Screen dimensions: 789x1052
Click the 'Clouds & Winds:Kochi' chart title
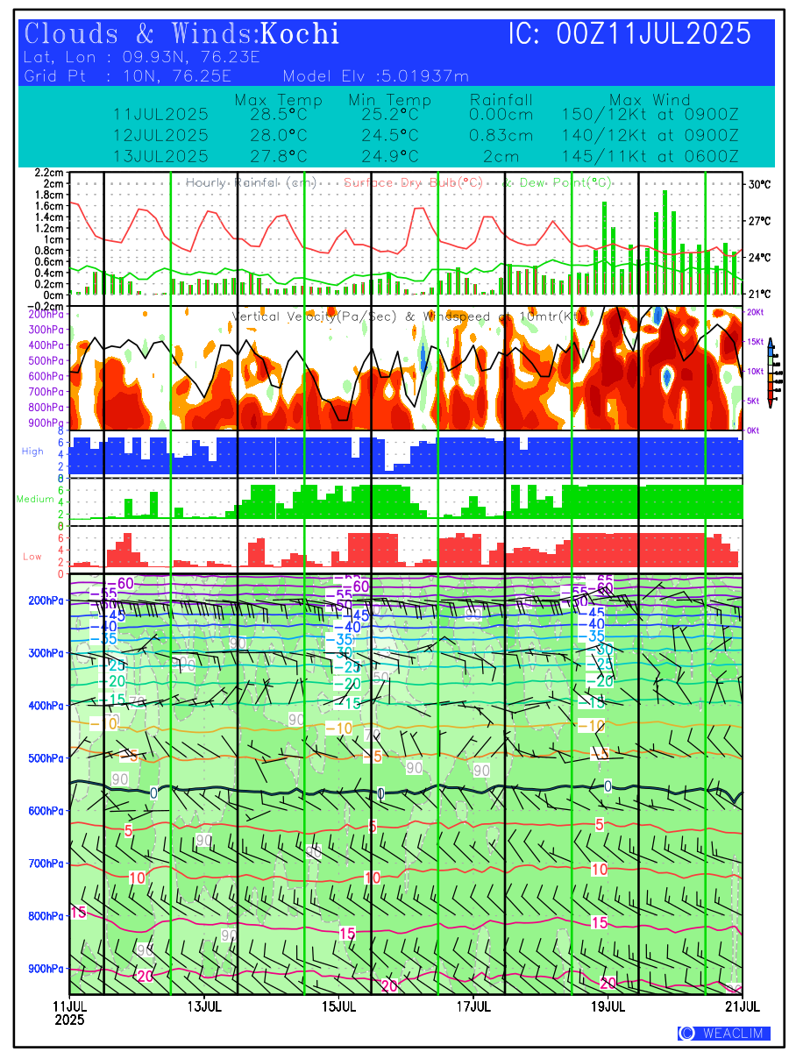pos(182,34)
